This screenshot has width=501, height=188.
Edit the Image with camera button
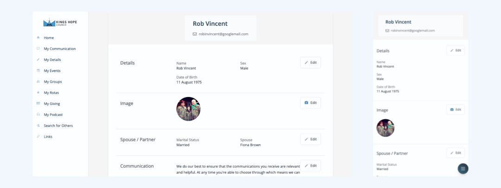[x=310, y=103]
